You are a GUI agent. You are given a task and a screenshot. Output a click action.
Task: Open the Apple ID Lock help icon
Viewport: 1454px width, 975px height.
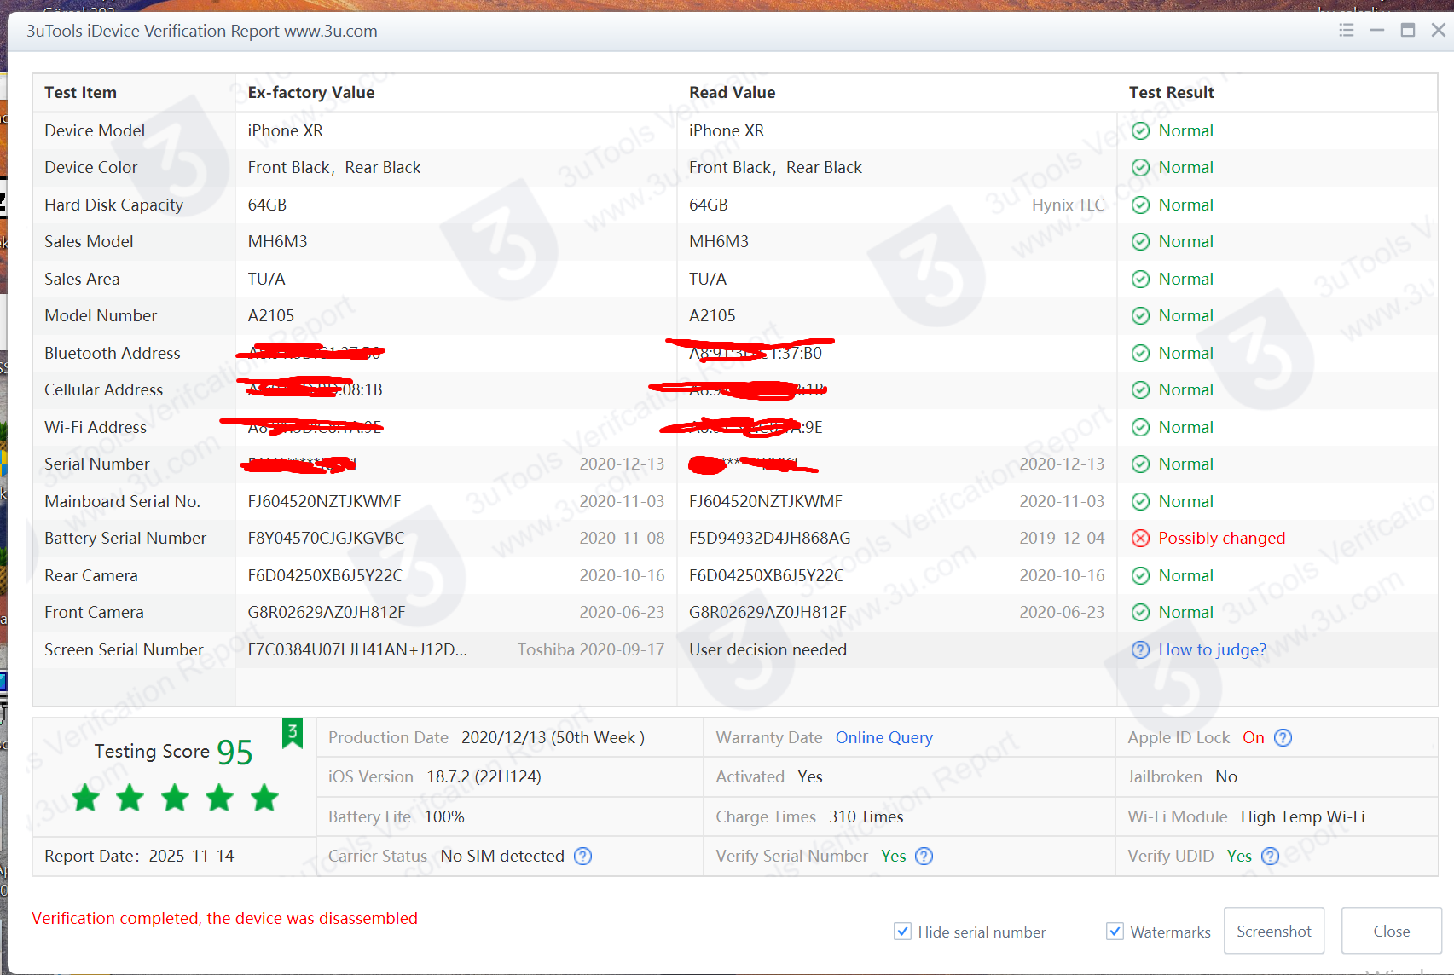click(x=1283, y=738)
